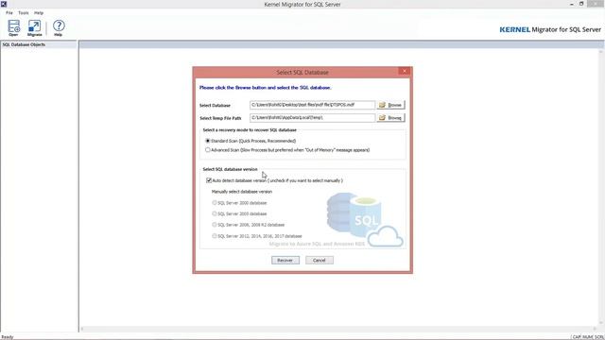
Task: Click the SQL Database Objects panel header
Action: click(x=39, y=44)
